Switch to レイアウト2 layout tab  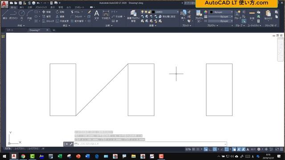[33, 148]
